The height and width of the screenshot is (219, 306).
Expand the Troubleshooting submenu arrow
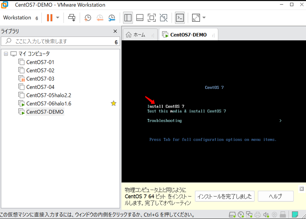coord(280,121)
